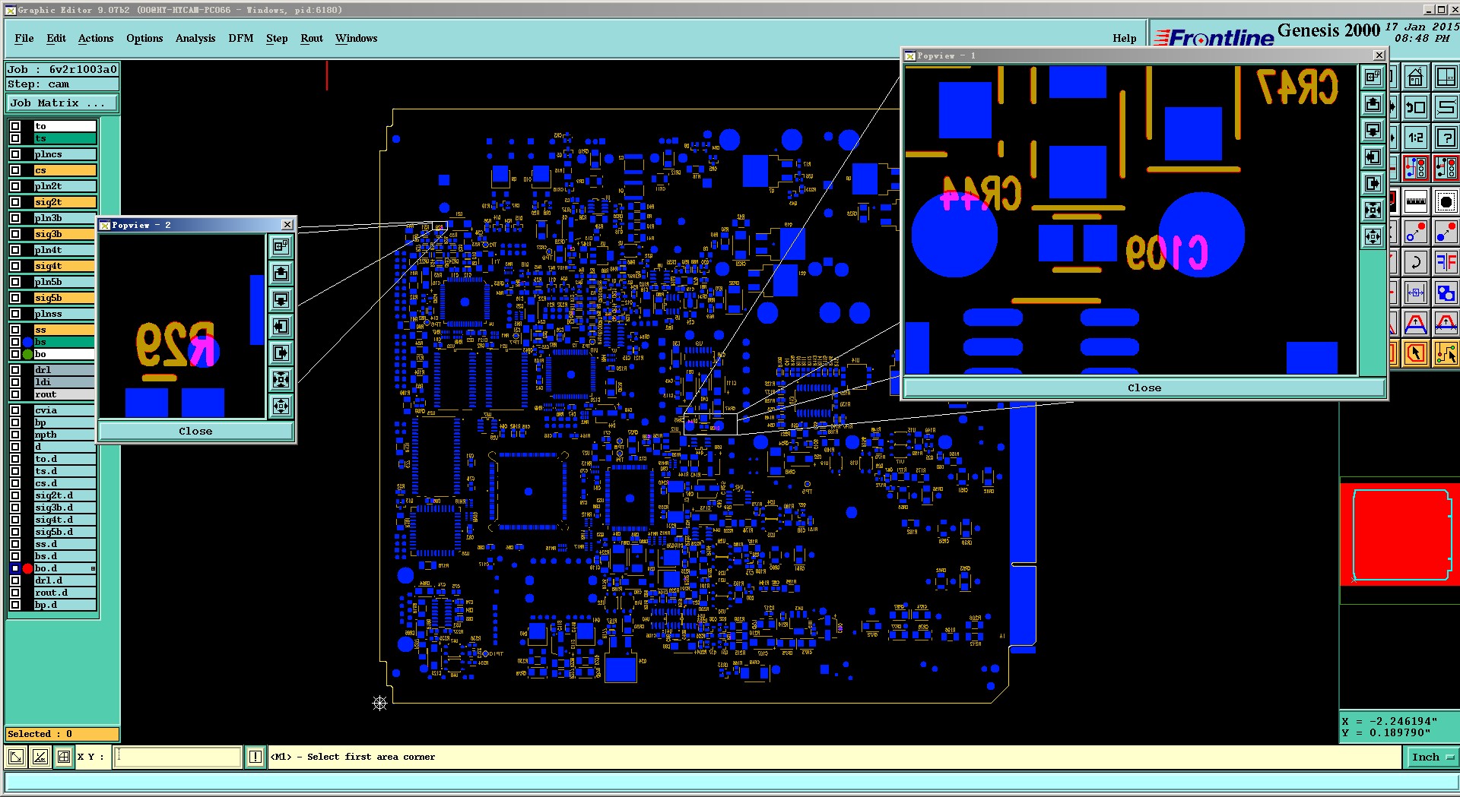Click Popview 1 pan left icon
Image resolution: width=1460 pixels, height=797 pixels.
1373,157
